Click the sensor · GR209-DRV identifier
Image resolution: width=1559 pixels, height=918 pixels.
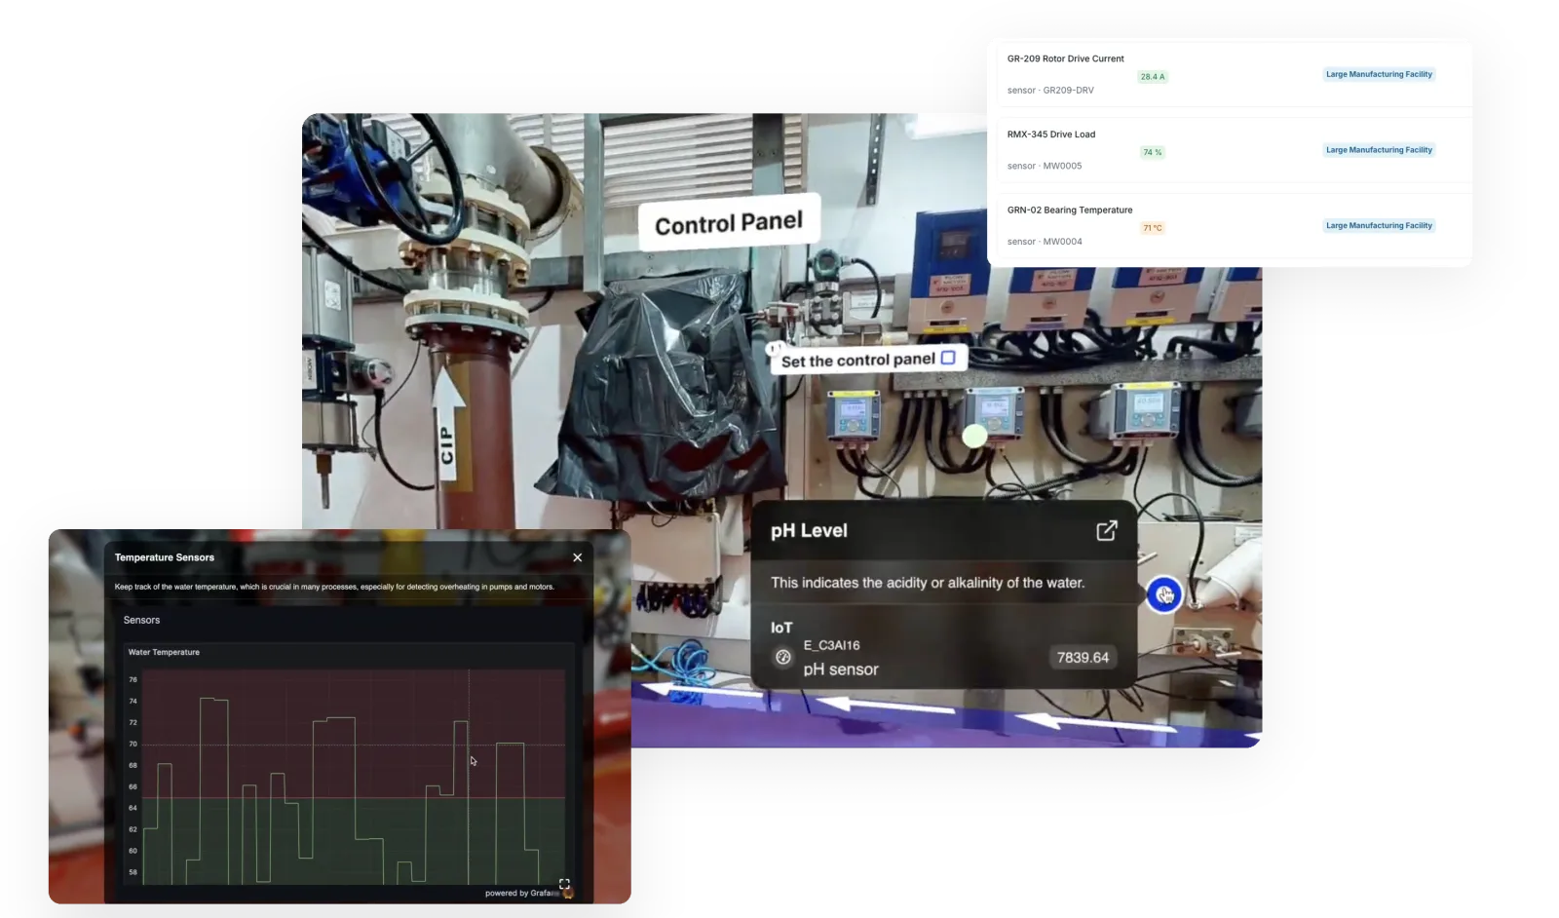tap(1050, 90)
